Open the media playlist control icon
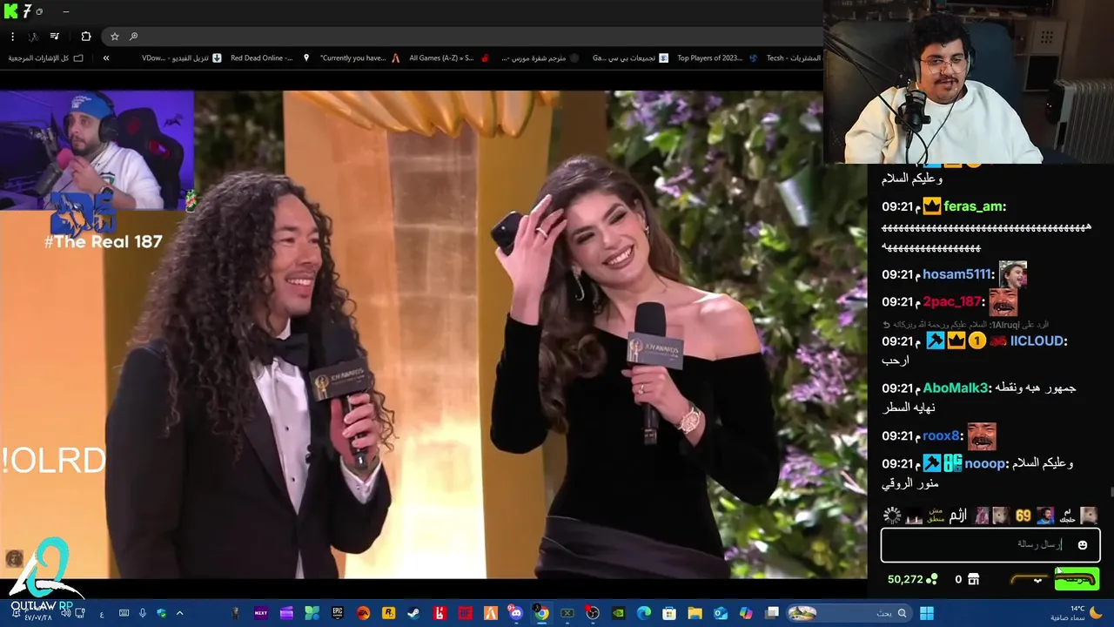Screen dimensions: 1114x627 tap(55, 37)
